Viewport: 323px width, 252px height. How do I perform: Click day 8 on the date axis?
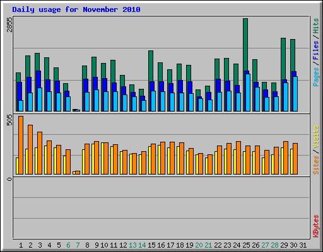point(87,245)
